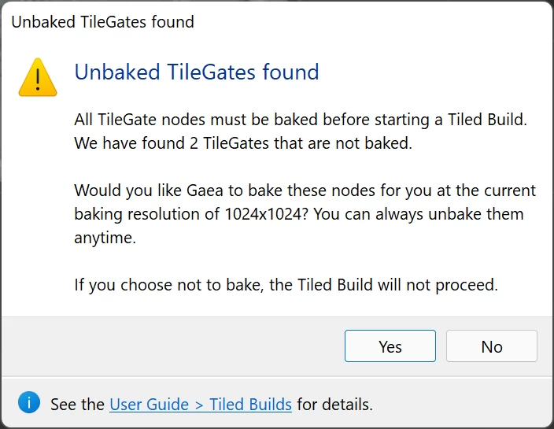
Task: Decline baking with the No button
Action: tap(492, 346)
